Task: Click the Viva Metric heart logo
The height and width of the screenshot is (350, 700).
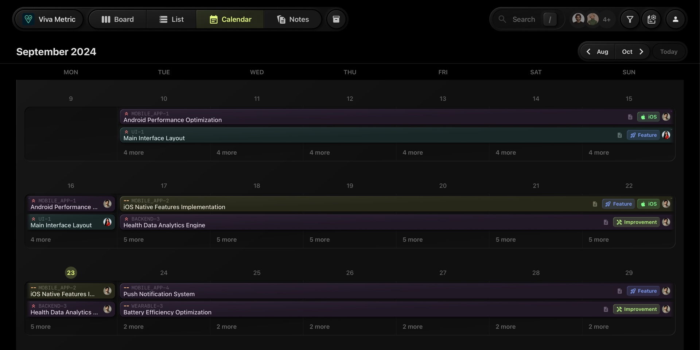Action: [28, 19]
